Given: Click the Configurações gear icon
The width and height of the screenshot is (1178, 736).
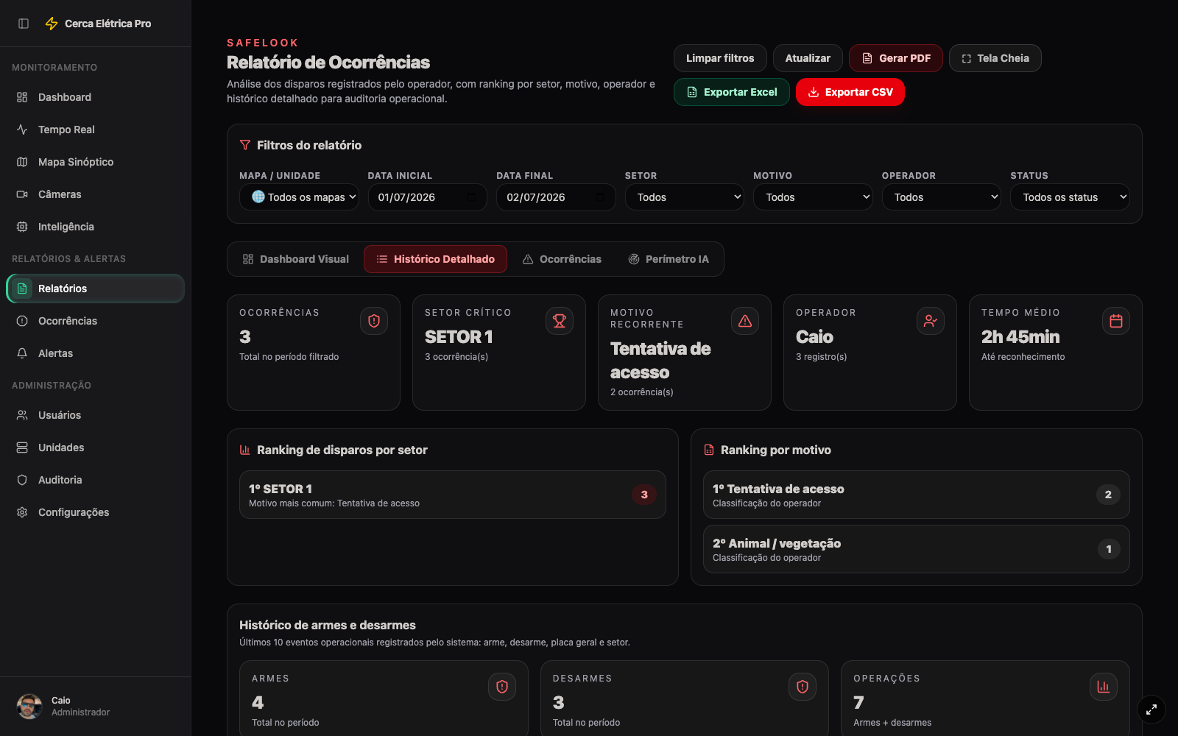Looking at the screenshot, I should (x=22, y=512).
